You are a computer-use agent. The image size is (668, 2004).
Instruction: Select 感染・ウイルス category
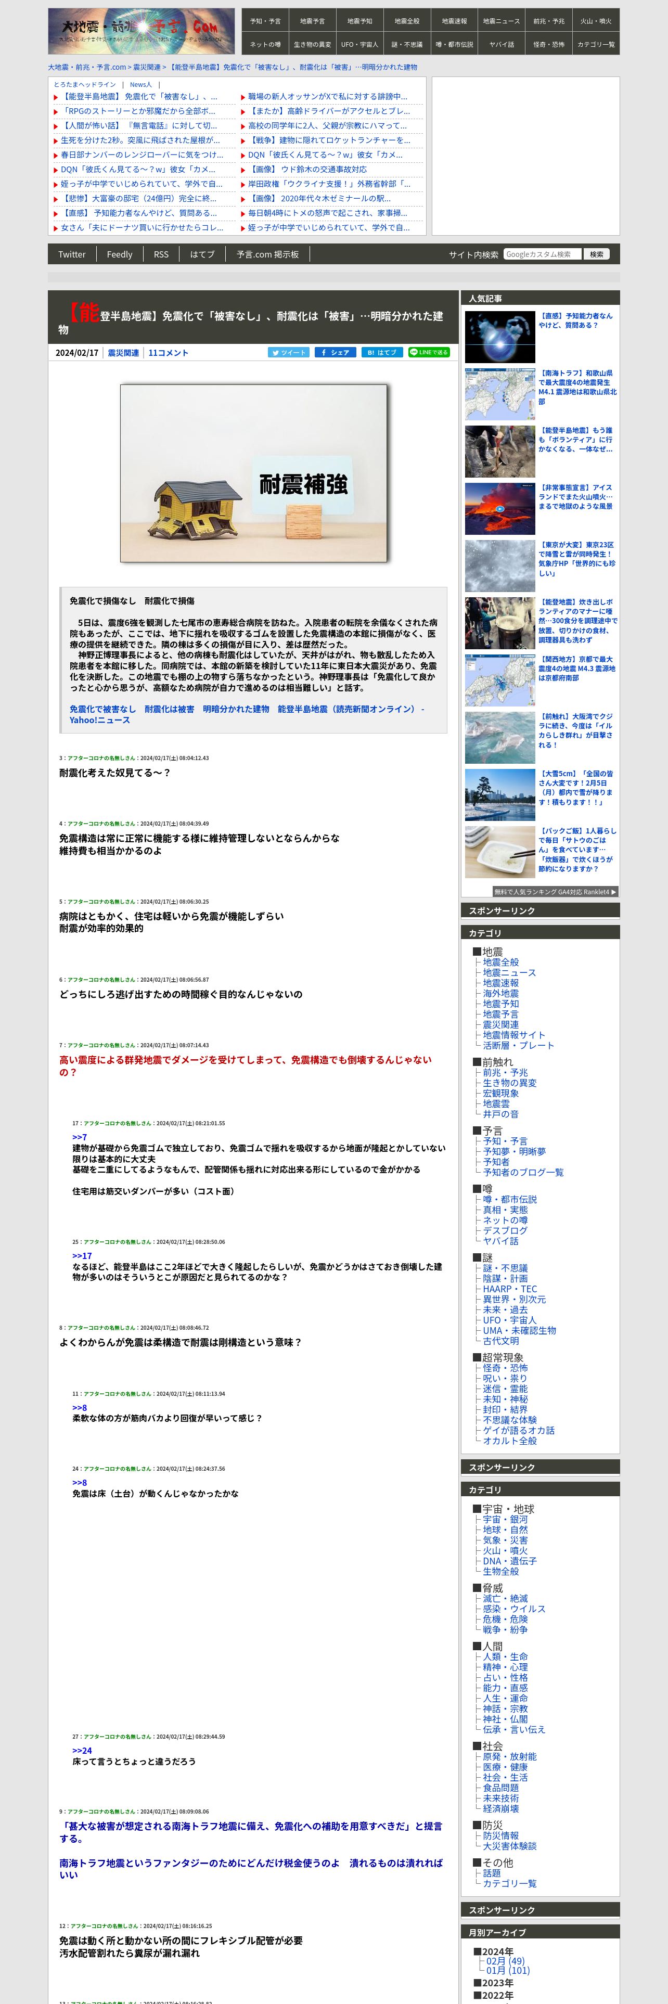(514, 1609)
